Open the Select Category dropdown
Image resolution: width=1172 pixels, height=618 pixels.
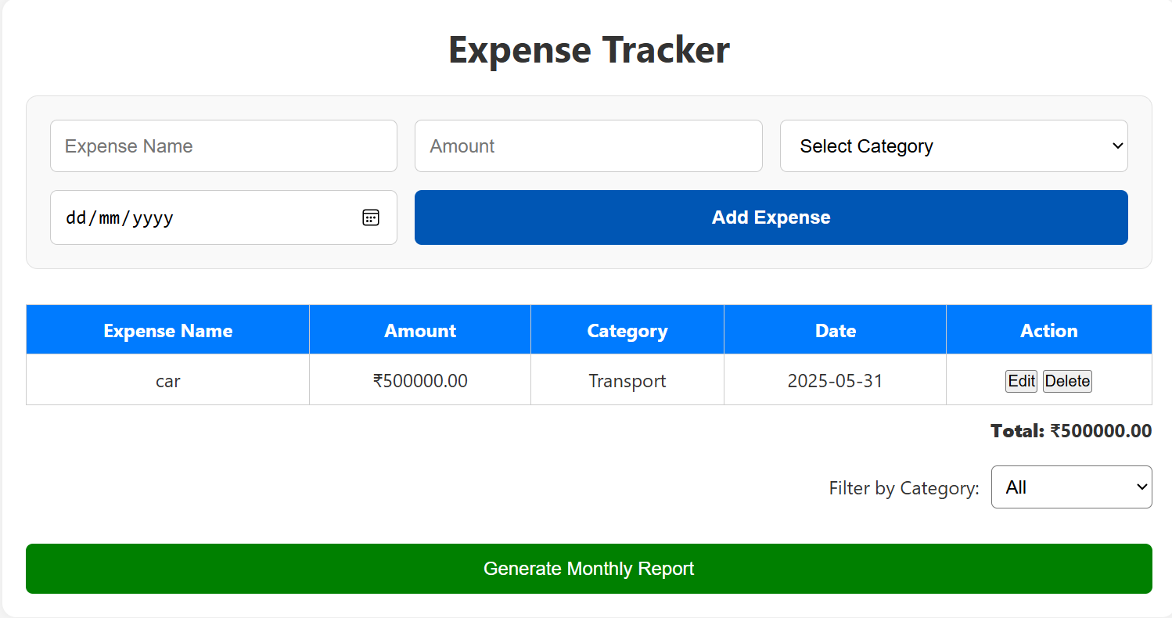(954, 146)
